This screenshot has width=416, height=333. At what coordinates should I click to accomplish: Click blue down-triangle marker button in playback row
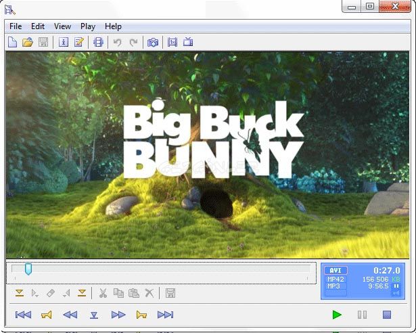coord(94,315)
